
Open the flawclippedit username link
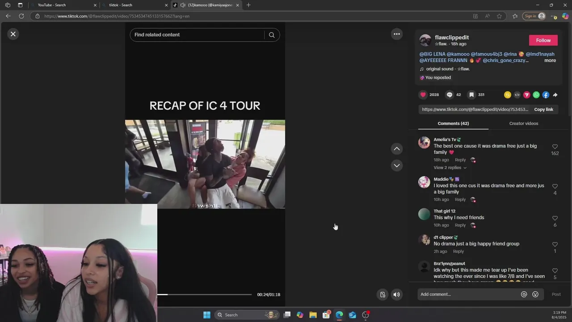tap(452, 38)
